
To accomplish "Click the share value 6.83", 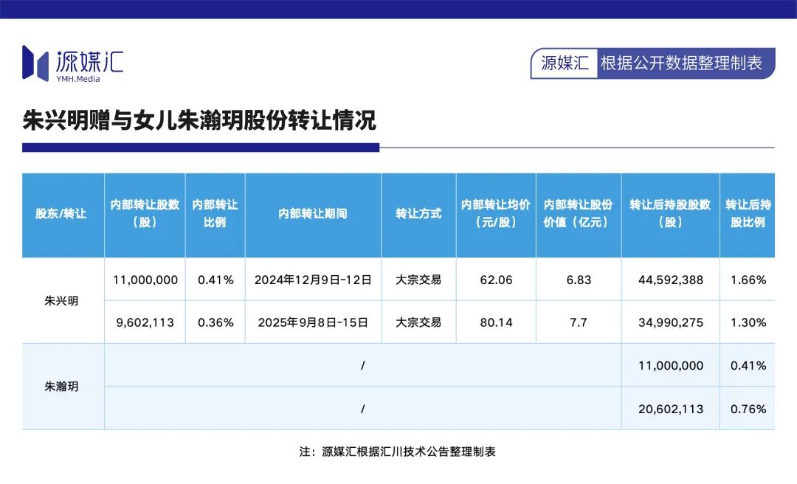I will coord(579,280).
